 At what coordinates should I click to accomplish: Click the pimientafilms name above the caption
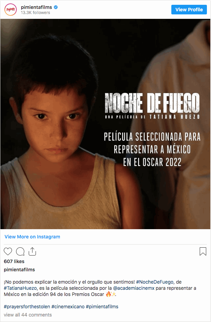[x=19, y=270]
